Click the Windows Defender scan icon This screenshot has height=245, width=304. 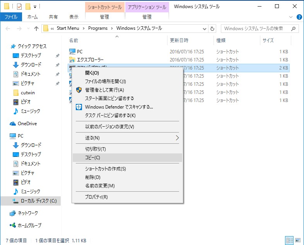[79, 107]
